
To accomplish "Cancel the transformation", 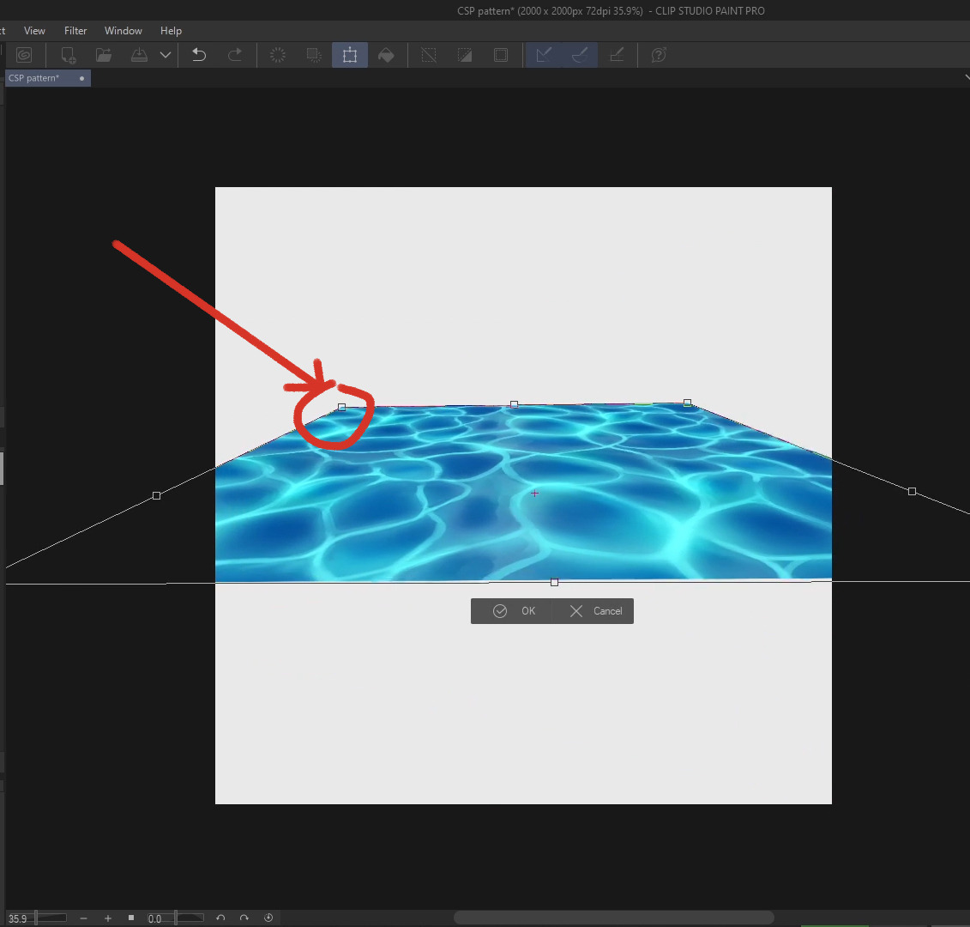I will [597, 611].
